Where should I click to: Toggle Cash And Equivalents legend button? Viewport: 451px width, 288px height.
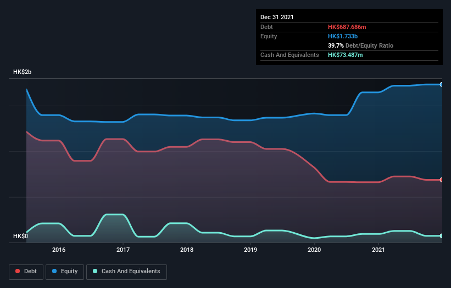tap(126, 272)
